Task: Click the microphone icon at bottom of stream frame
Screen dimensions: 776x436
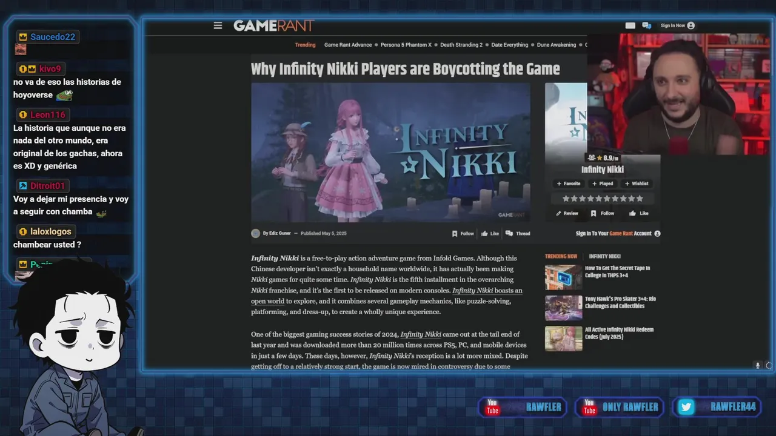Action: (757, 365)
